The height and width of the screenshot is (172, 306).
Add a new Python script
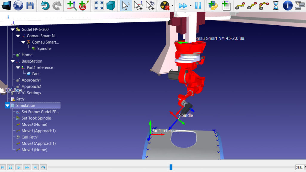(x=213, y=5)
